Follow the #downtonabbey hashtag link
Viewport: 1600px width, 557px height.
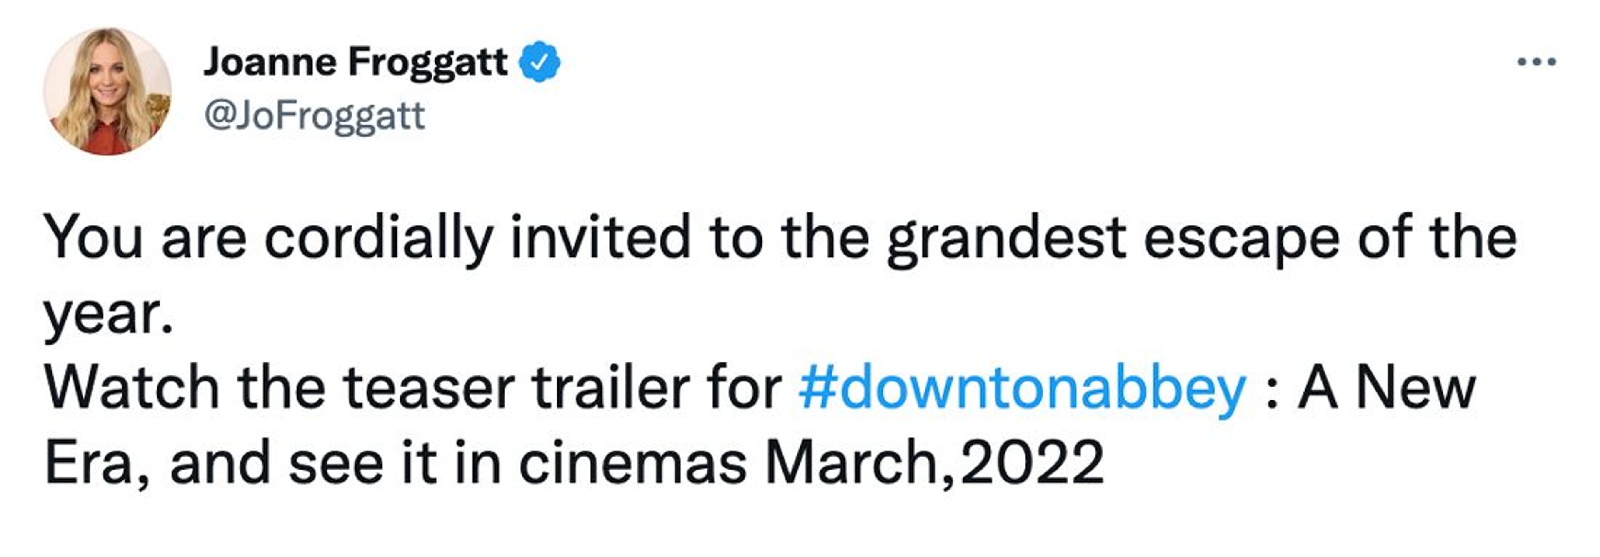click(1022, 388)
